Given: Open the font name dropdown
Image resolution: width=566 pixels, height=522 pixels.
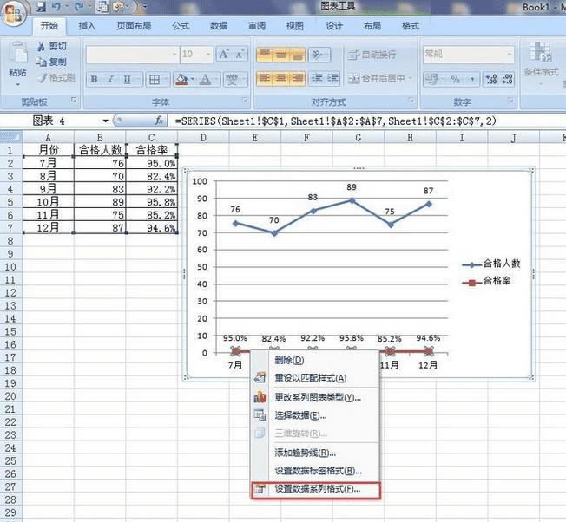Looking at the screenshot, I should point(174,55).
